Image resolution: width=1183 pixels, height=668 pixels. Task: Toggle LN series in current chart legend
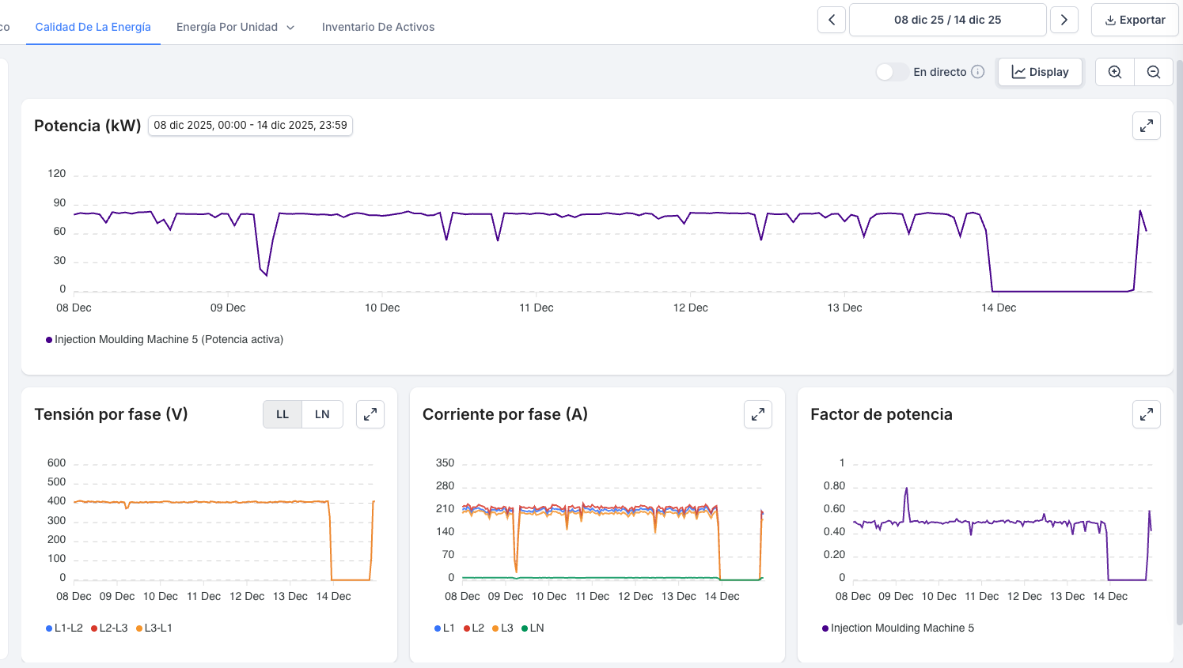(533, 628)
